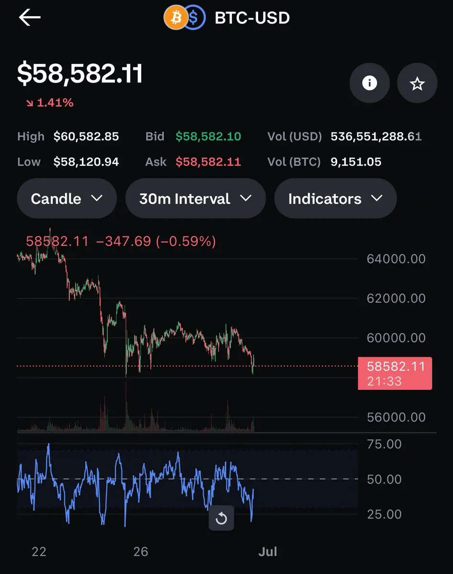Open the info icon button
The image size is (453, 574).
coord(369,83)
